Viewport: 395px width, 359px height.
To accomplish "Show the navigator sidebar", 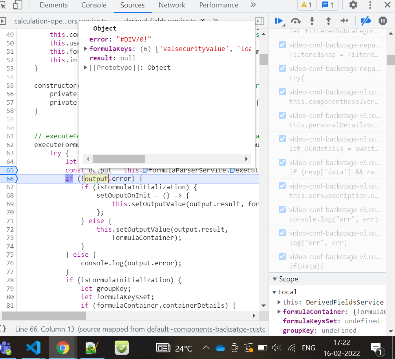I will 2,21.
